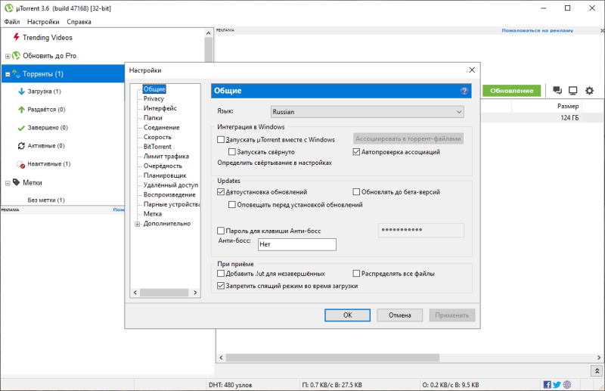605x391 pixels.
Task: Confirm settings with OK button
Action: [347, 315]
